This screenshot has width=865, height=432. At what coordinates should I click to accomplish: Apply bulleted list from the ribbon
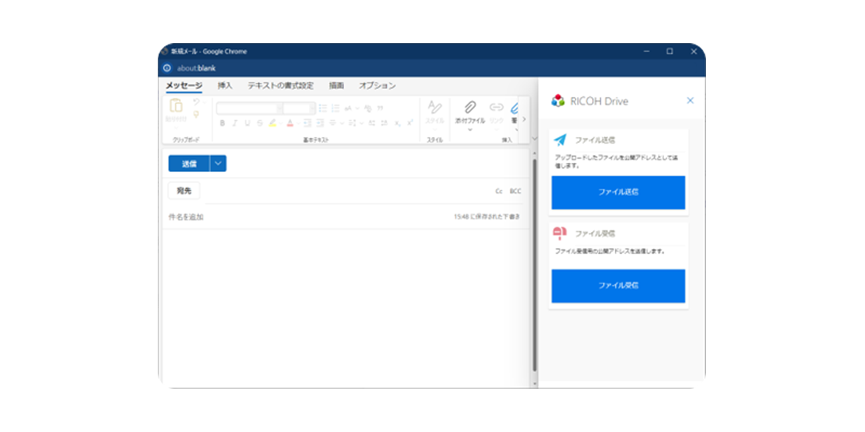click(x=323, y=108)
